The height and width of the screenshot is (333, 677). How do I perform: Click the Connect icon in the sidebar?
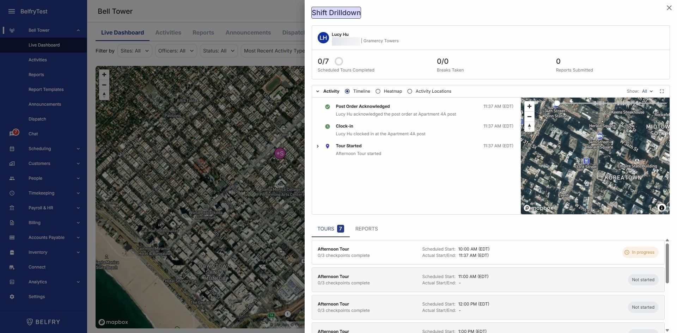12,267
